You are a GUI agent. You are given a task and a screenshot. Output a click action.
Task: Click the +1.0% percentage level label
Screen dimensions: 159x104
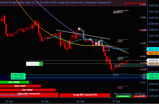coord(143,43)
